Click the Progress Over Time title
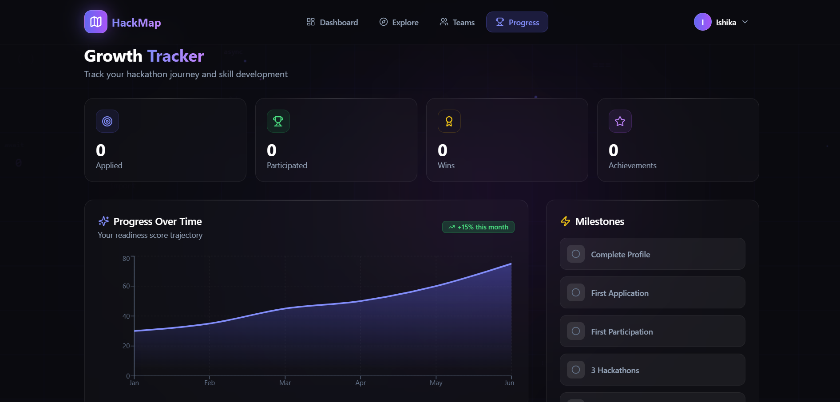This screenshot has width=840, height=402. (158, 221)
